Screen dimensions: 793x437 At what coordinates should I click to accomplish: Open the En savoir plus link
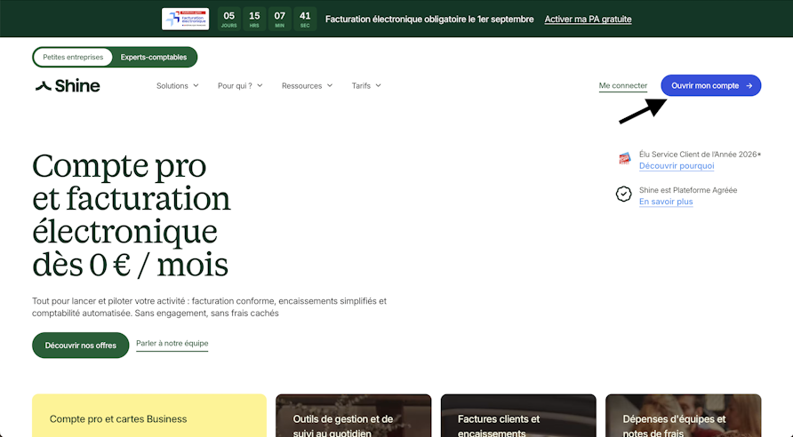click(666, 202)
